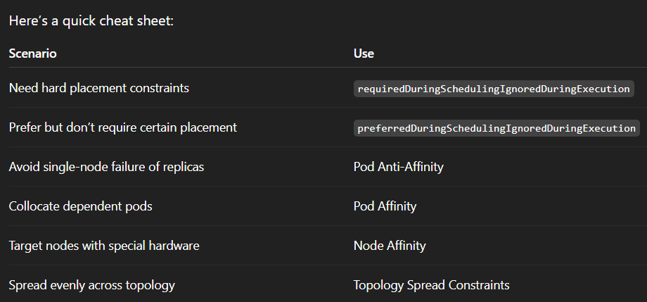Click the Node Affinity cell
This screenshot has height=302, width=647.
389,246
